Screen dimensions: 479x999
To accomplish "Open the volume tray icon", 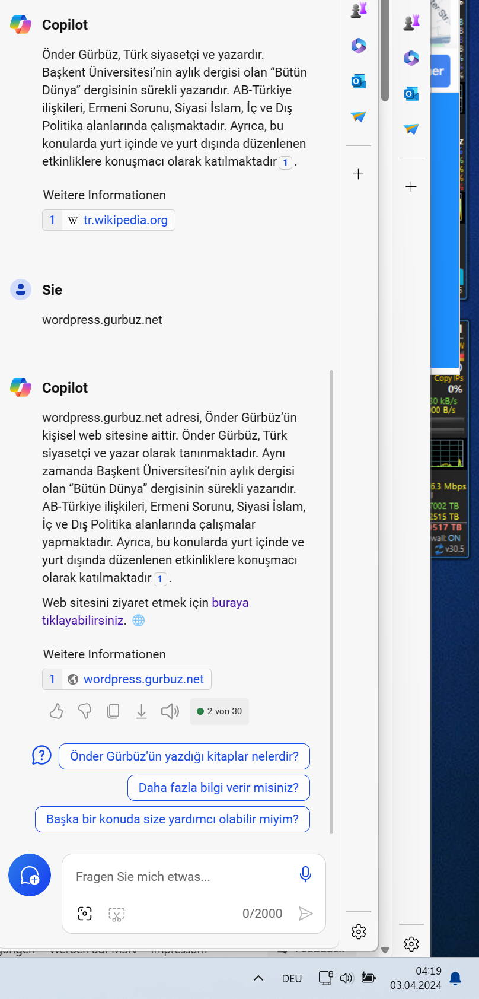I will (347, 978).
